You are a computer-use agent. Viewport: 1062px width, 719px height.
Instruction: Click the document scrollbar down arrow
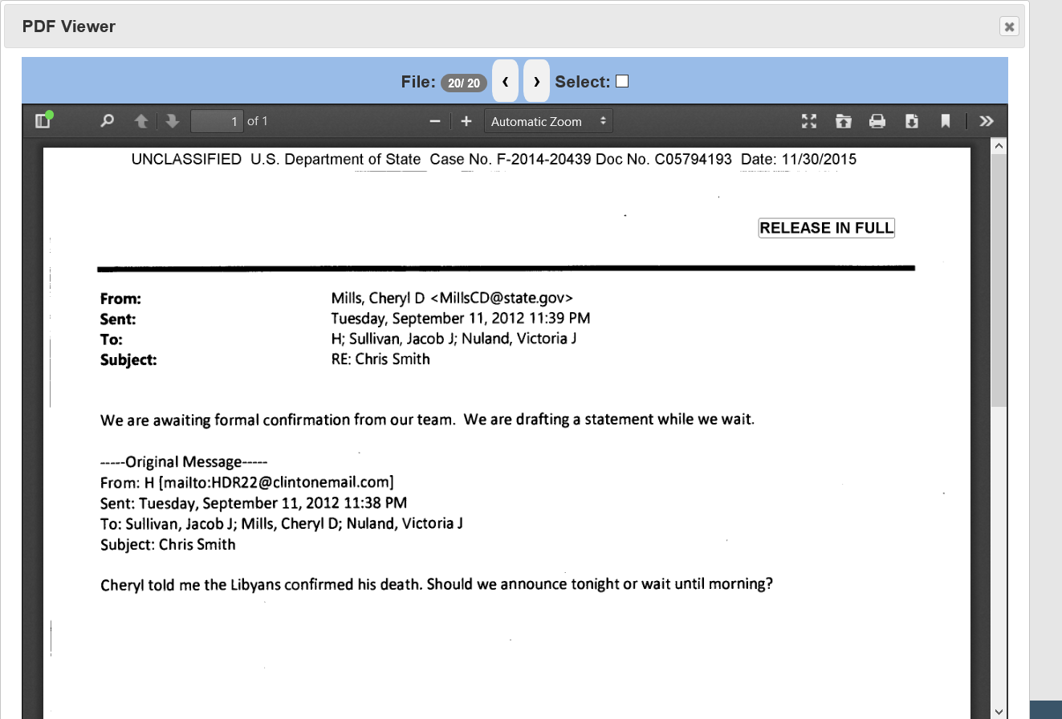[x=999, y=711]
